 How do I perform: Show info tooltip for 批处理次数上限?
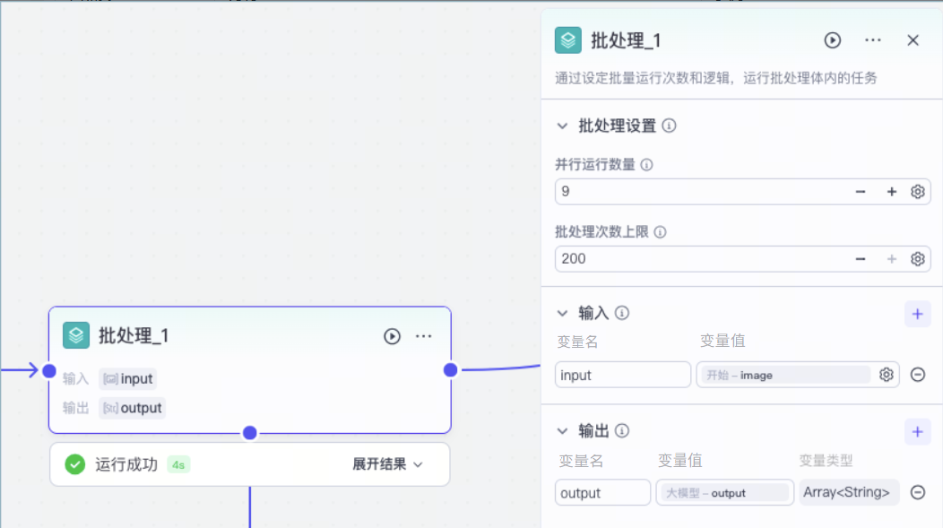coord(660,232)
